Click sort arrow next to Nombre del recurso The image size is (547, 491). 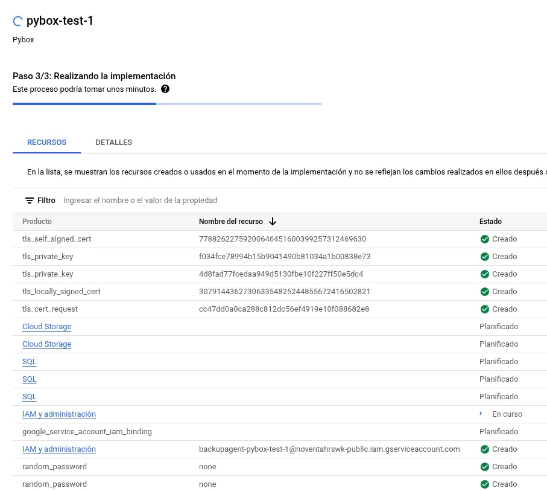click(x=273, y=222)
